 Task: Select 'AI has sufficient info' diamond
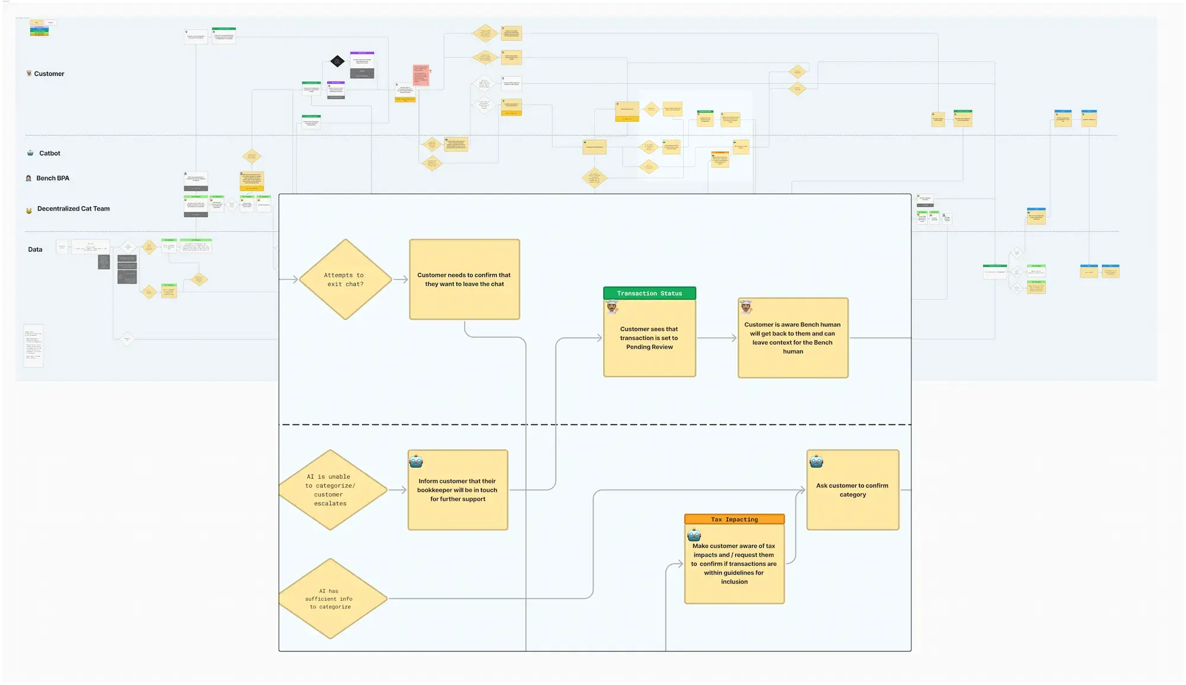point(333,599)
